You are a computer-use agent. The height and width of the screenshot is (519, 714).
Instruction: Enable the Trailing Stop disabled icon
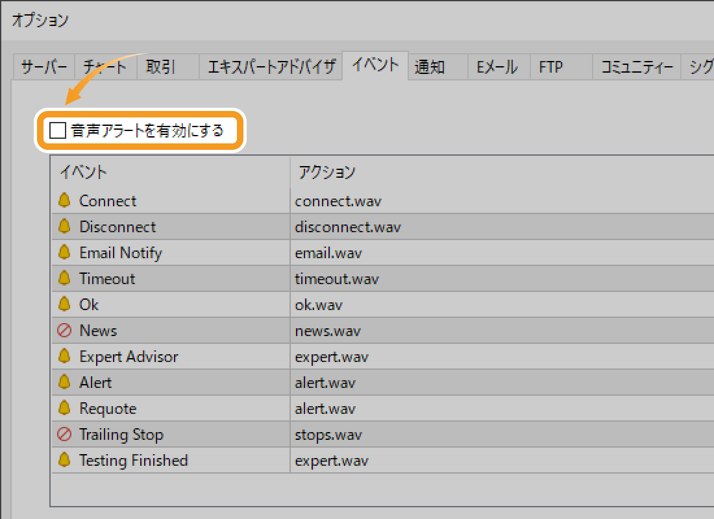coord(64,435)
